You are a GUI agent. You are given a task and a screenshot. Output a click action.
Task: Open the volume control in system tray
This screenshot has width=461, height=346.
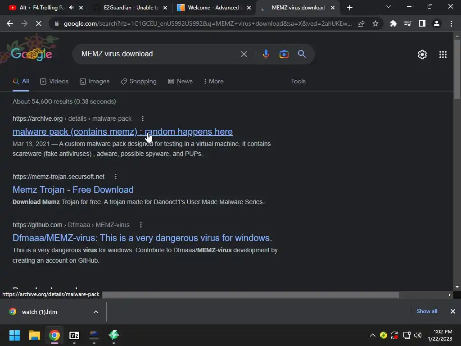417,335
